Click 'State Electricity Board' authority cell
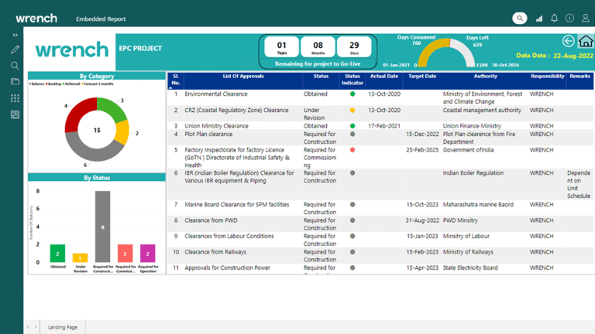This screenshot has height=334, width=595. point(470,268)
